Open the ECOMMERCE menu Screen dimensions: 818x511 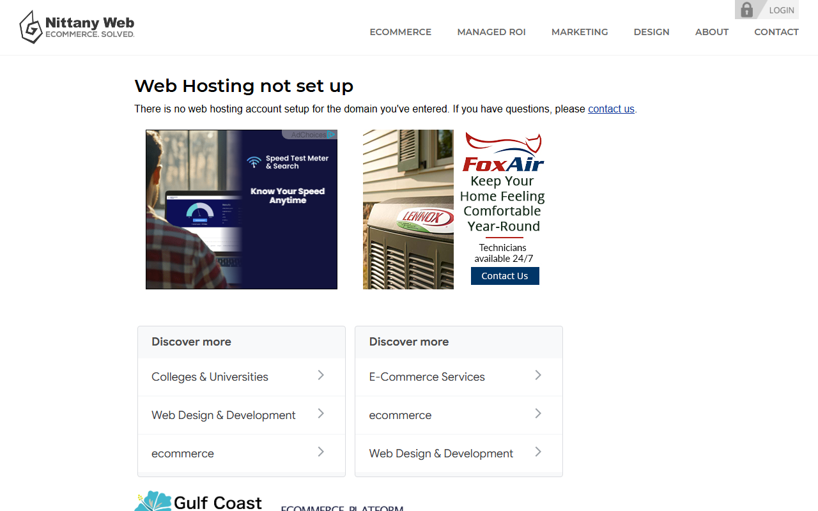(401, 32)
